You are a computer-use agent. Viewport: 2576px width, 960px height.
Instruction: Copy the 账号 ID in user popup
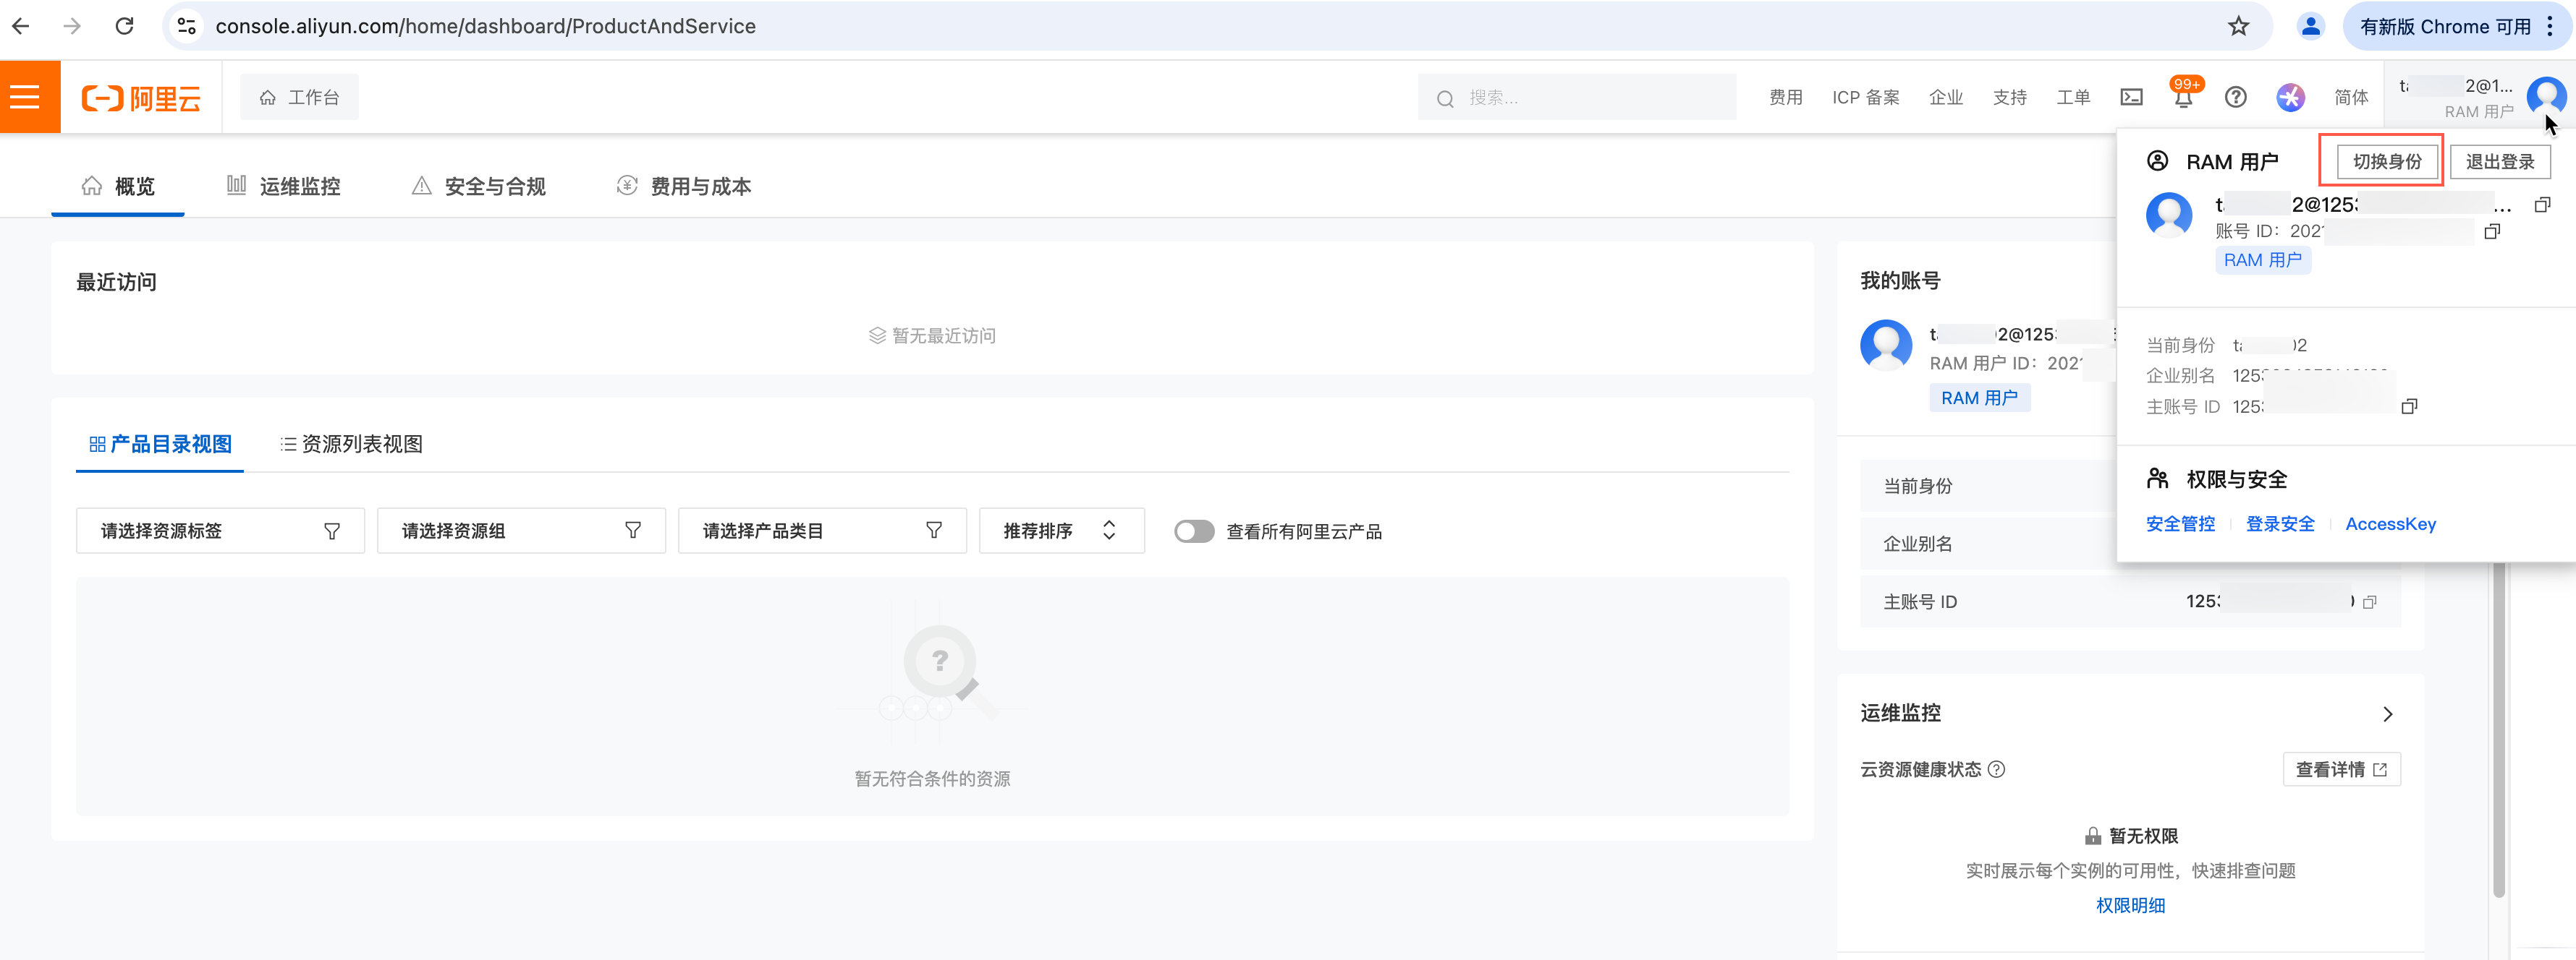coord(2492,232)
